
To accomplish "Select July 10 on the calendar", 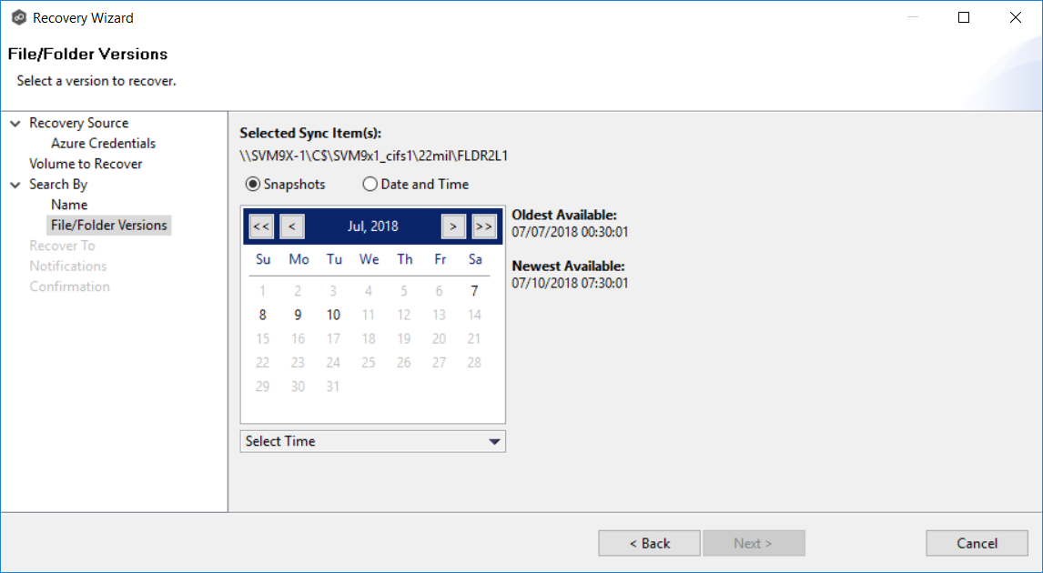I will 333,315.
